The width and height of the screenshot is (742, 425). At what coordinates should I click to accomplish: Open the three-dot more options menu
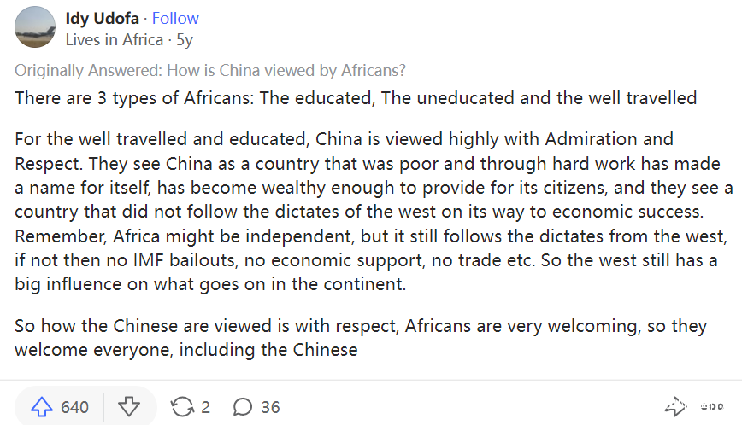coord(711,407)
